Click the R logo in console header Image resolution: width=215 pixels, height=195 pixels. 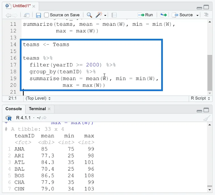click(x=8, y=118)
